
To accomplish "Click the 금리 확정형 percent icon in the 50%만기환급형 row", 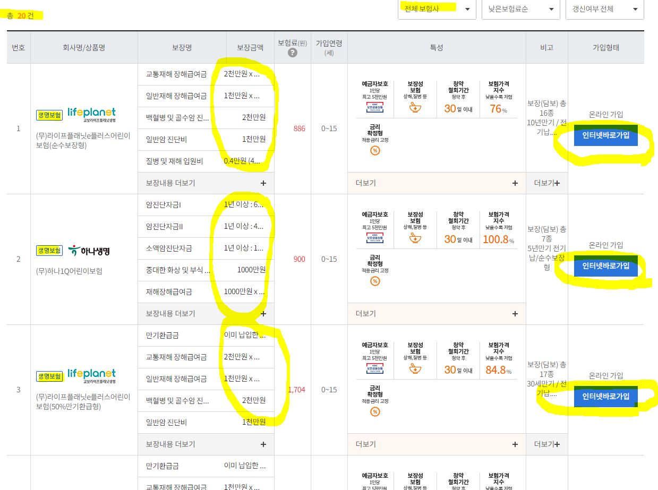I will click(x=374, y=412).
